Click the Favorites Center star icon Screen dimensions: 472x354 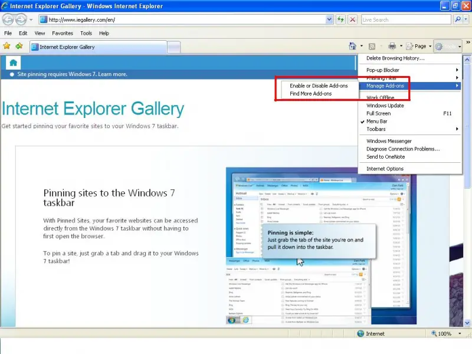coord(6,46)
